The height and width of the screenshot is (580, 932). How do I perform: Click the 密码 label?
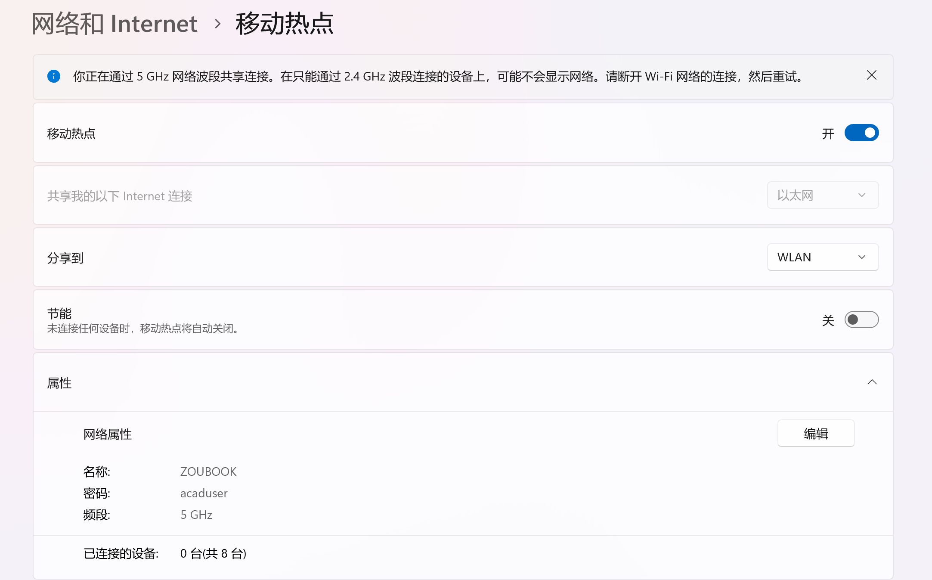click(97, 493)
